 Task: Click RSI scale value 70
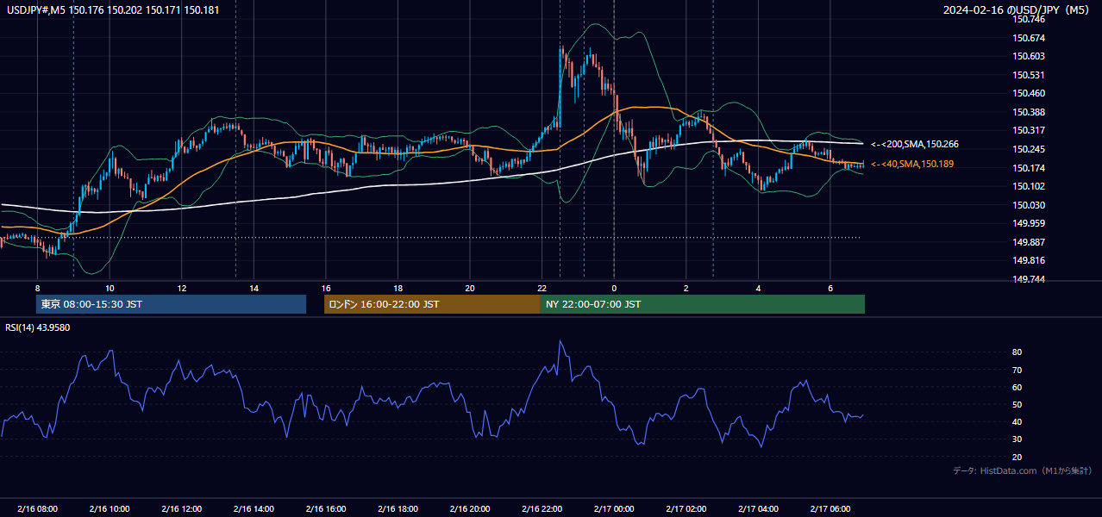1017,370
